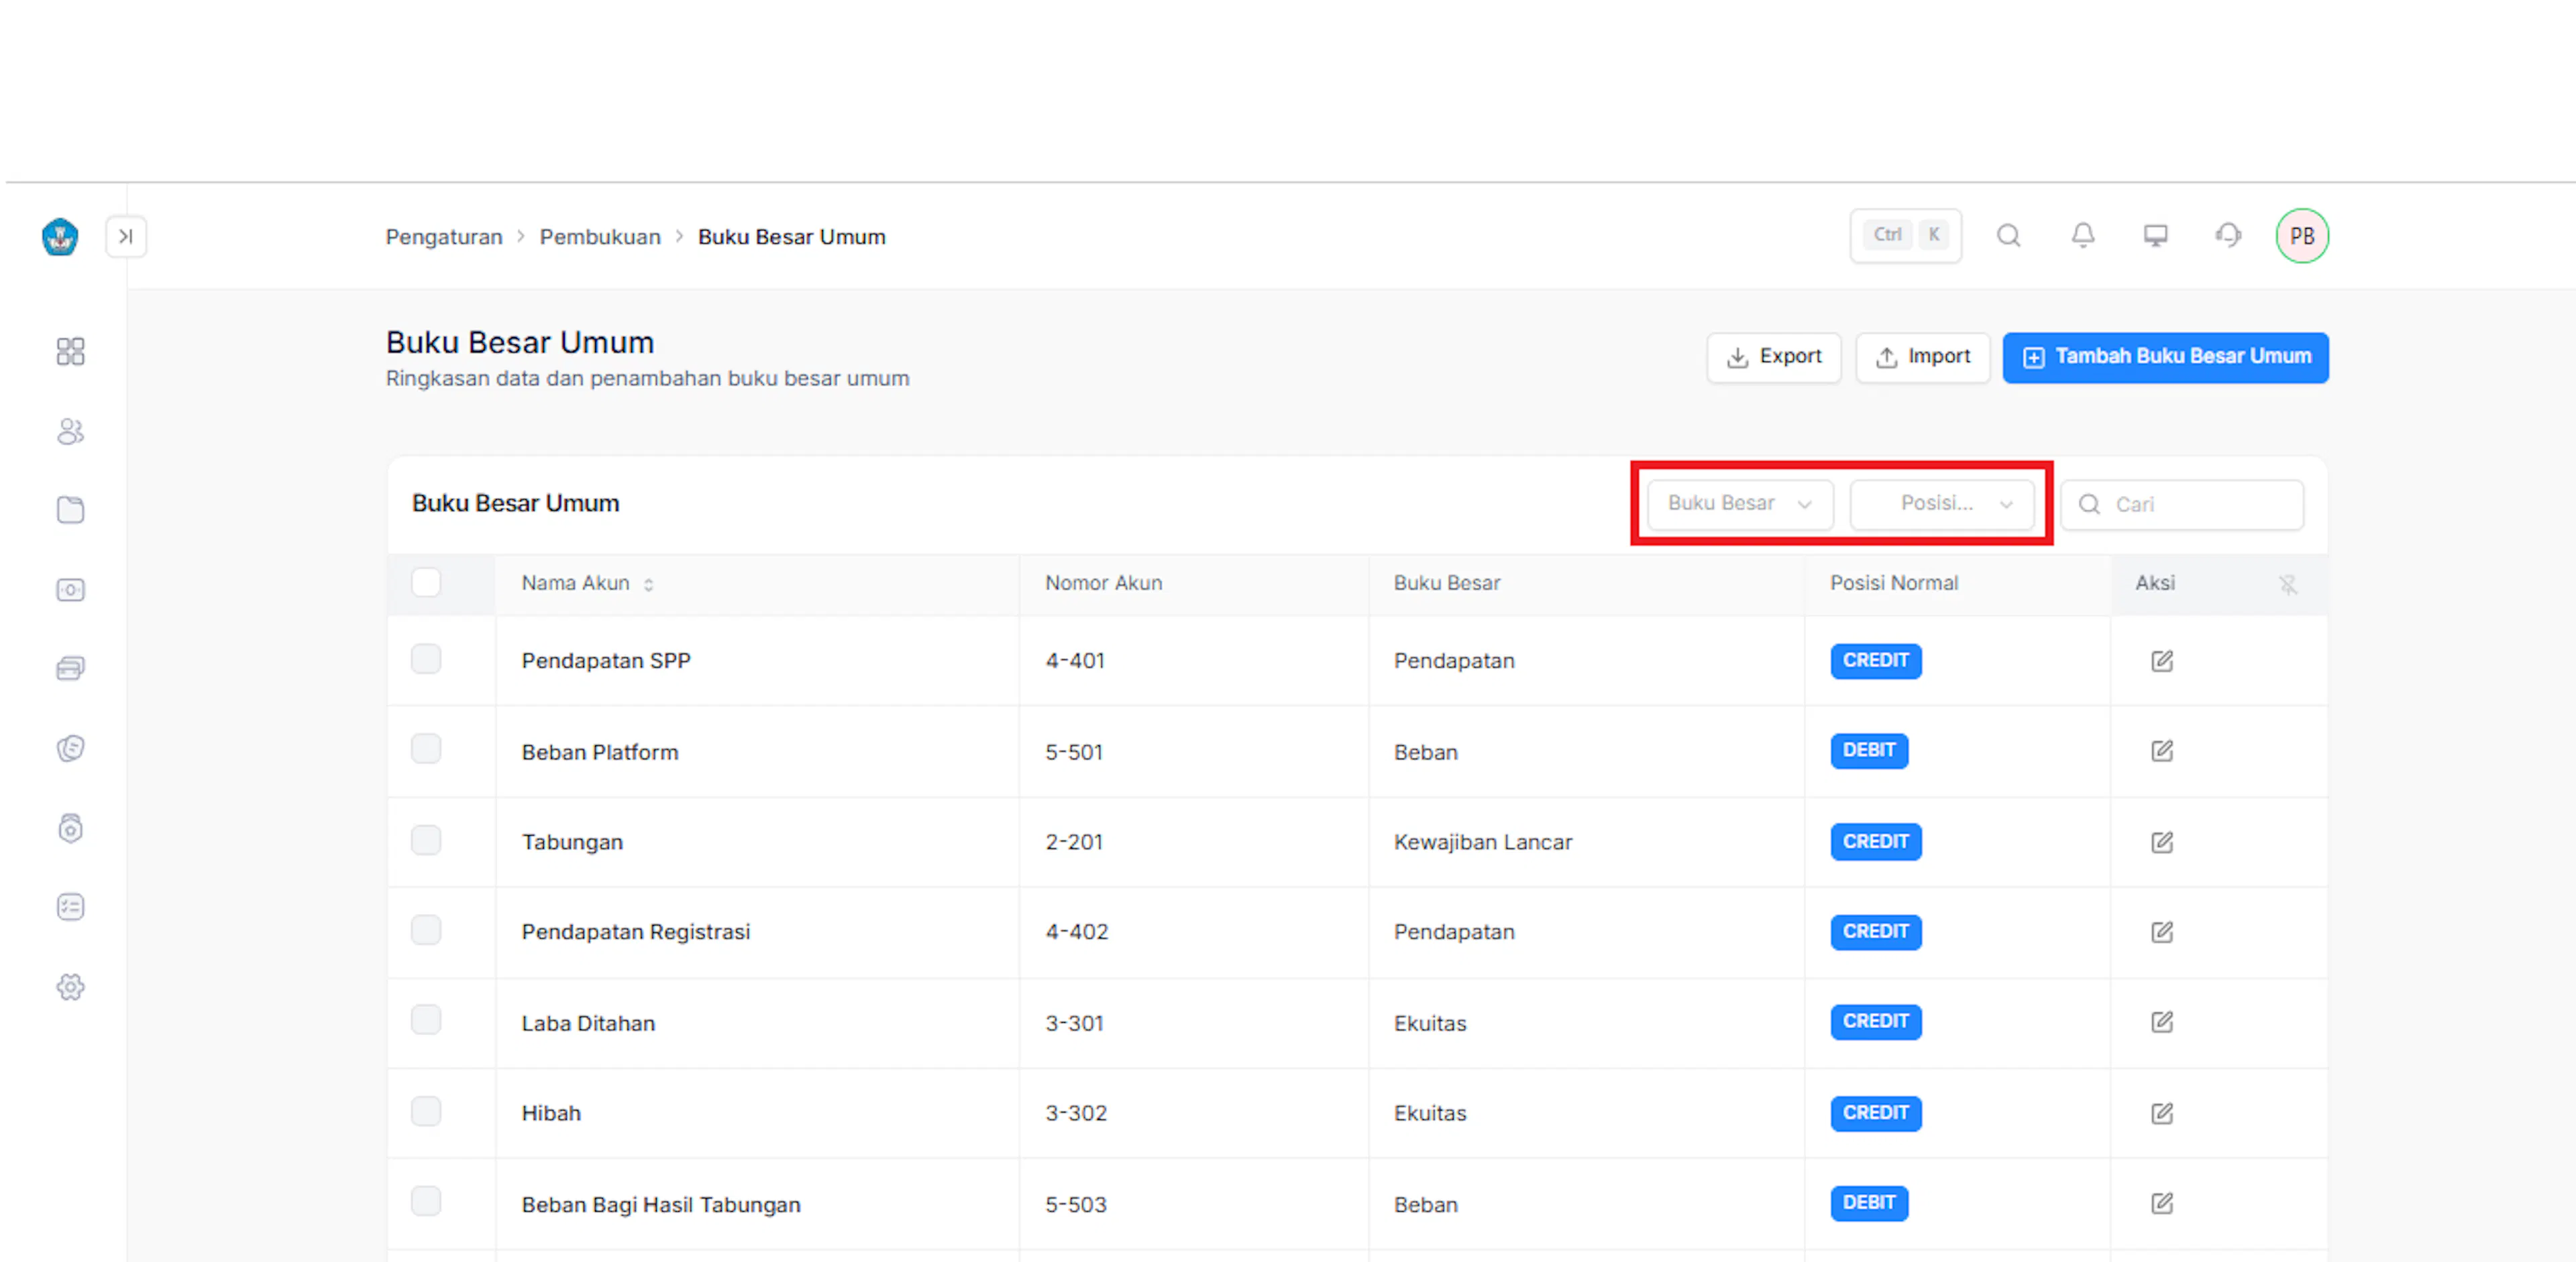The height and width of the screenshot is (1262, 2576).
Task: Check the Pendapatan SPP row checkbox
Action: coord(426,658)
